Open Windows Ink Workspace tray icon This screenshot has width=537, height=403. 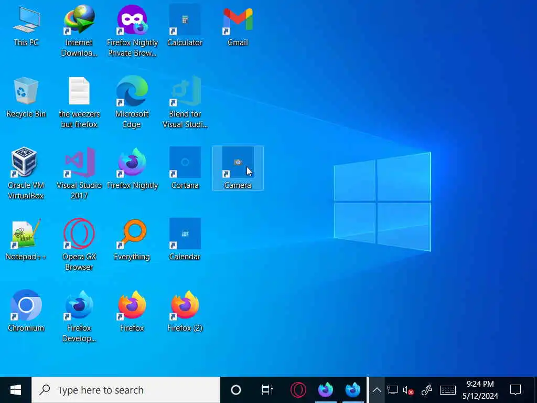(x=427, y=390)
